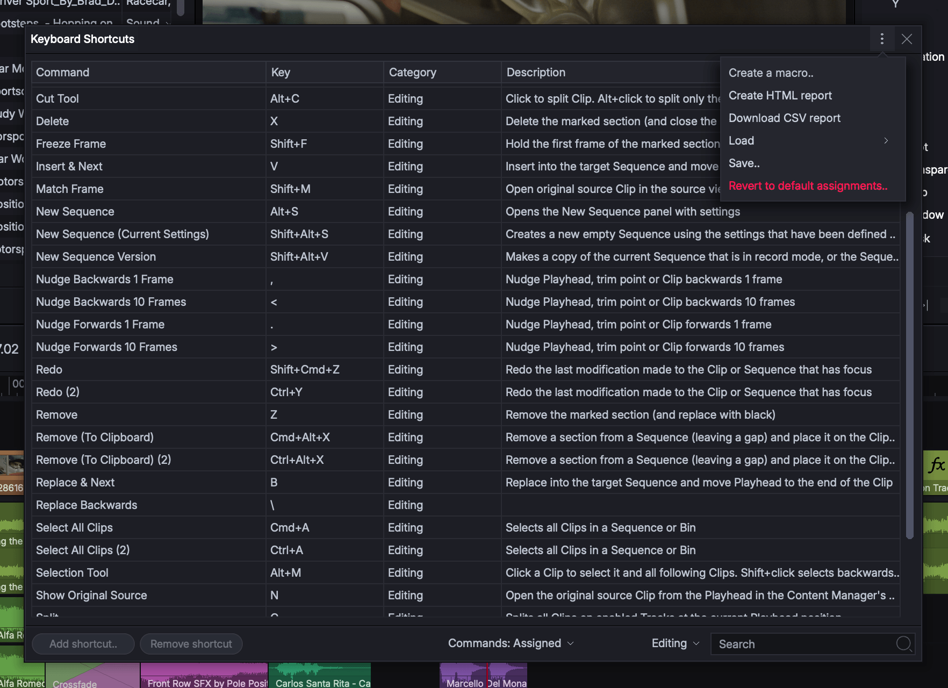948x688 pixels.
Task: Close the Keyboard Shortcuts dialog
Action: pyautogui.click(x=907, y=39)
